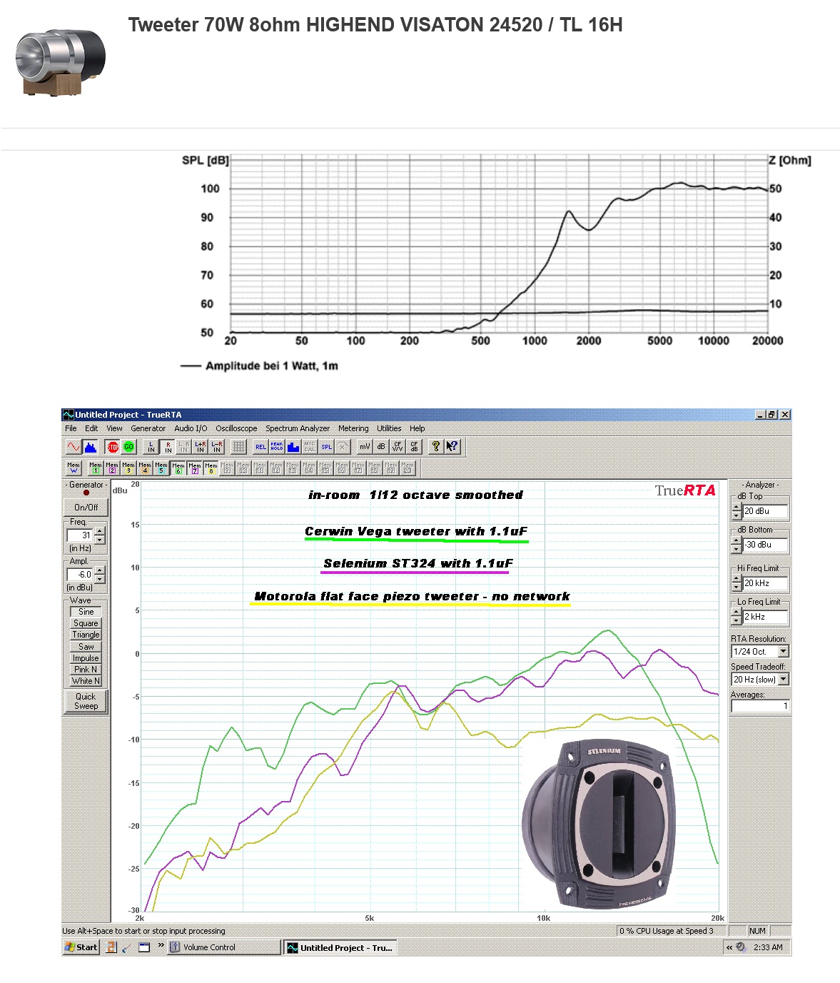Viewport: 840px width, 983px height.
Task: Click the red STOP icon
Action: [113, 447]
